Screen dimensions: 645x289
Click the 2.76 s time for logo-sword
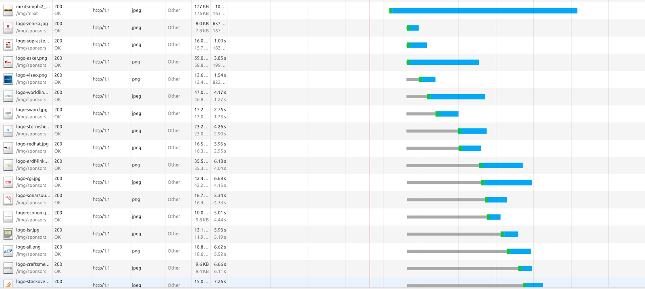point(220,110)
